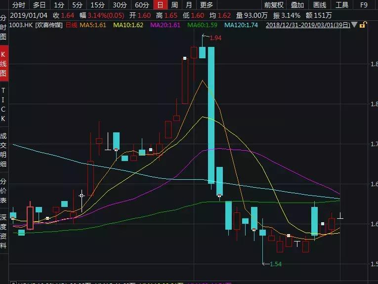The width and height of the screenshot is (378, 284).
Task: Switch to the 周 weekly tab
Action: (174, 4)
